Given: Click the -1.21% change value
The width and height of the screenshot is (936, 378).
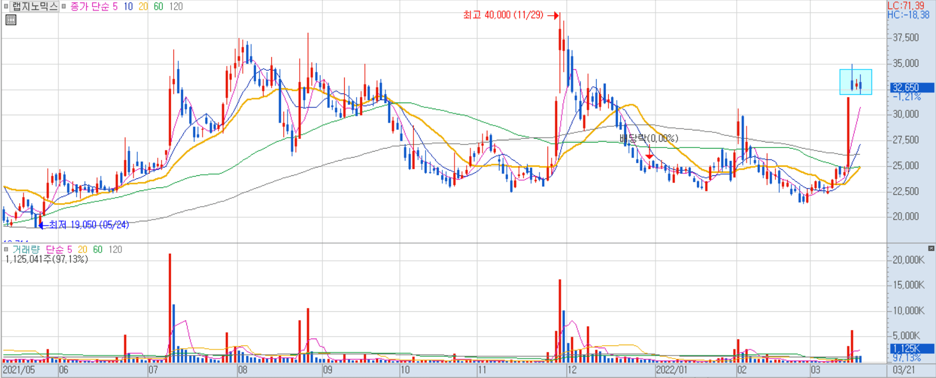Looking at the screenshot, I should (907, 97).
